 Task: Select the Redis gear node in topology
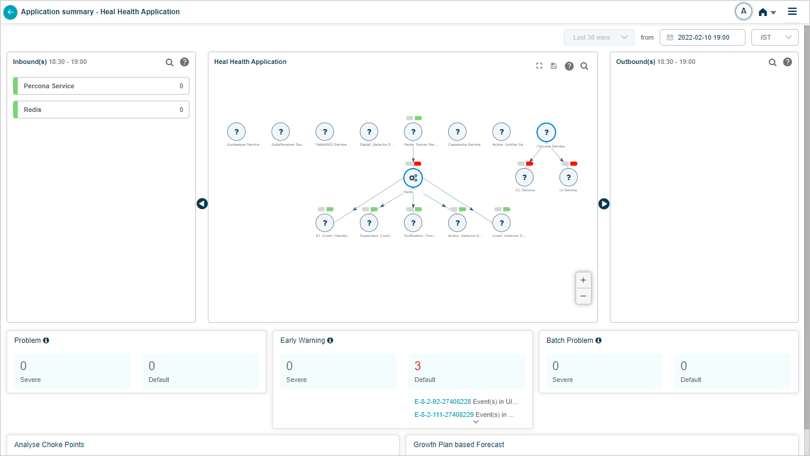(413, 178)
